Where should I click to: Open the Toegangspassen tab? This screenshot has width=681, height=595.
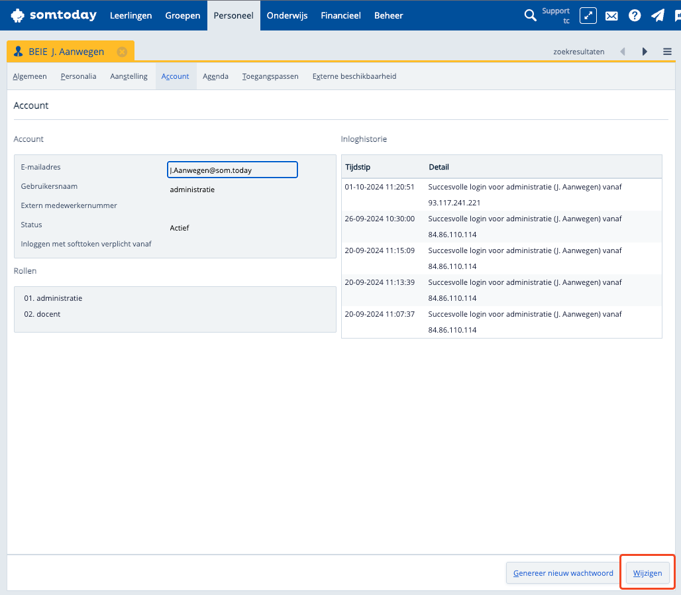click(x=270, y=76)
